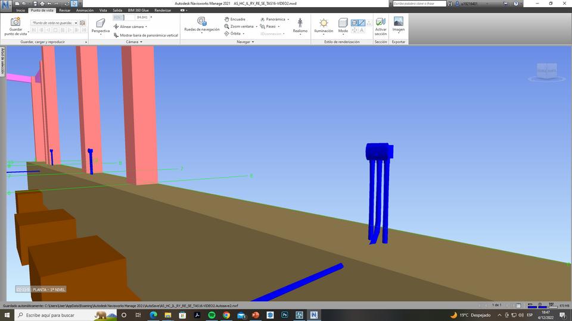Choose the Órbita navigation tool

click(232, 33)
